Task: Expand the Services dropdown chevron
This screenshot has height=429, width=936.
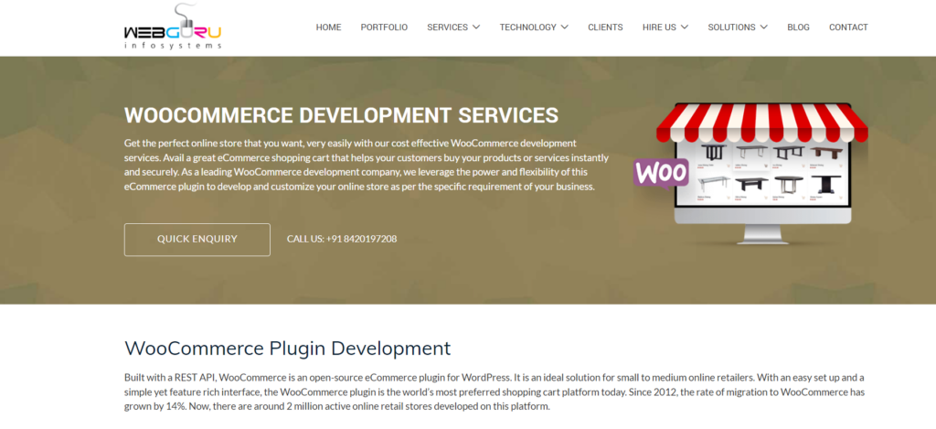Action: (x=475, y=27)
